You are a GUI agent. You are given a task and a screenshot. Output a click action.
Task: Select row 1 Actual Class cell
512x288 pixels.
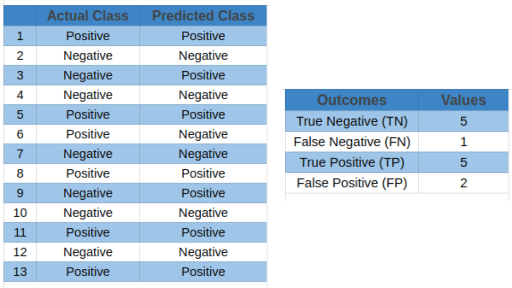(x=78, y=31)
